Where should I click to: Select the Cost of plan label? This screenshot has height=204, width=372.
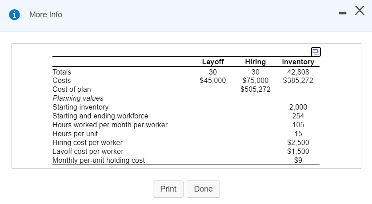[x=72, y=90]
